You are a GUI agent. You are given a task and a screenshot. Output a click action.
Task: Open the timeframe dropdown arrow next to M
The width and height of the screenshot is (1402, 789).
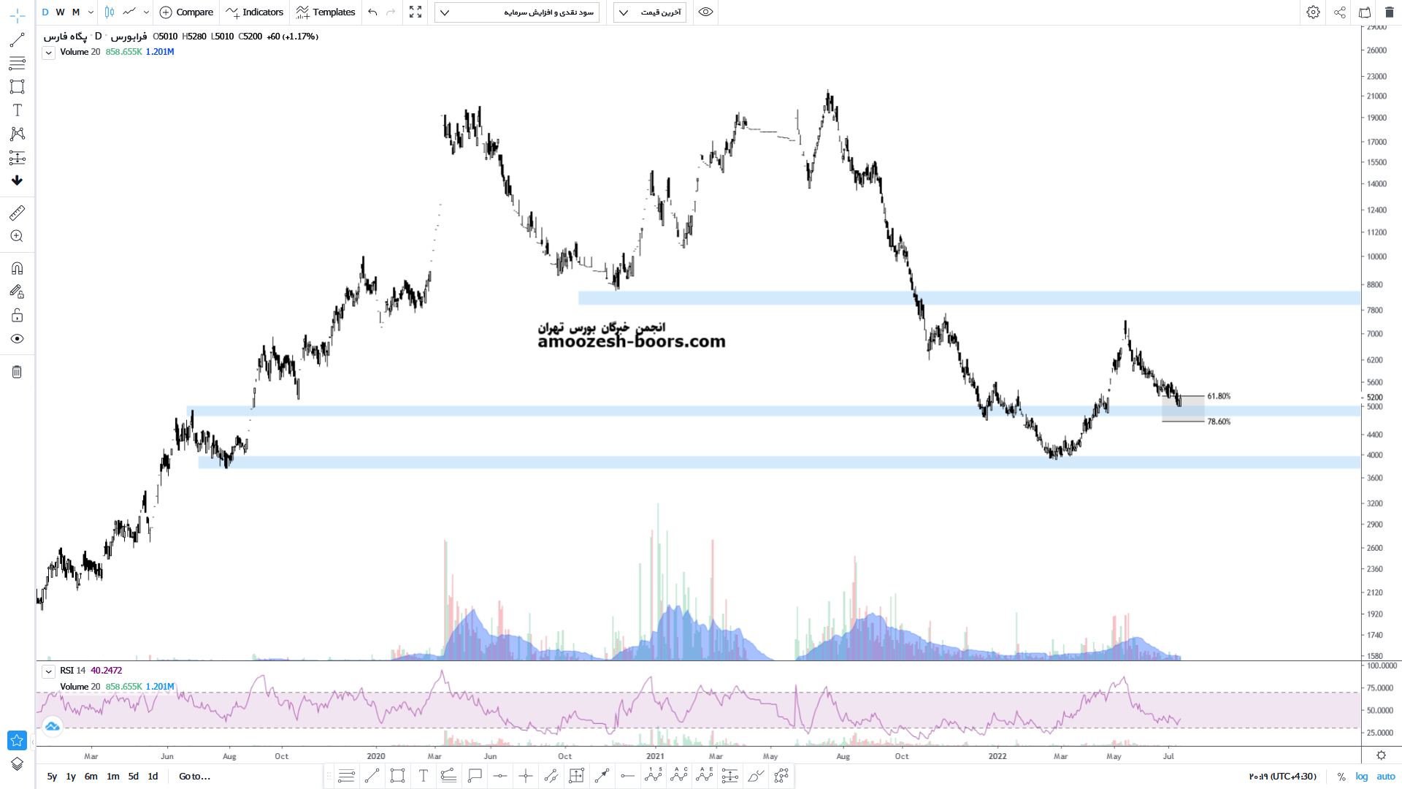pos(91,12)
